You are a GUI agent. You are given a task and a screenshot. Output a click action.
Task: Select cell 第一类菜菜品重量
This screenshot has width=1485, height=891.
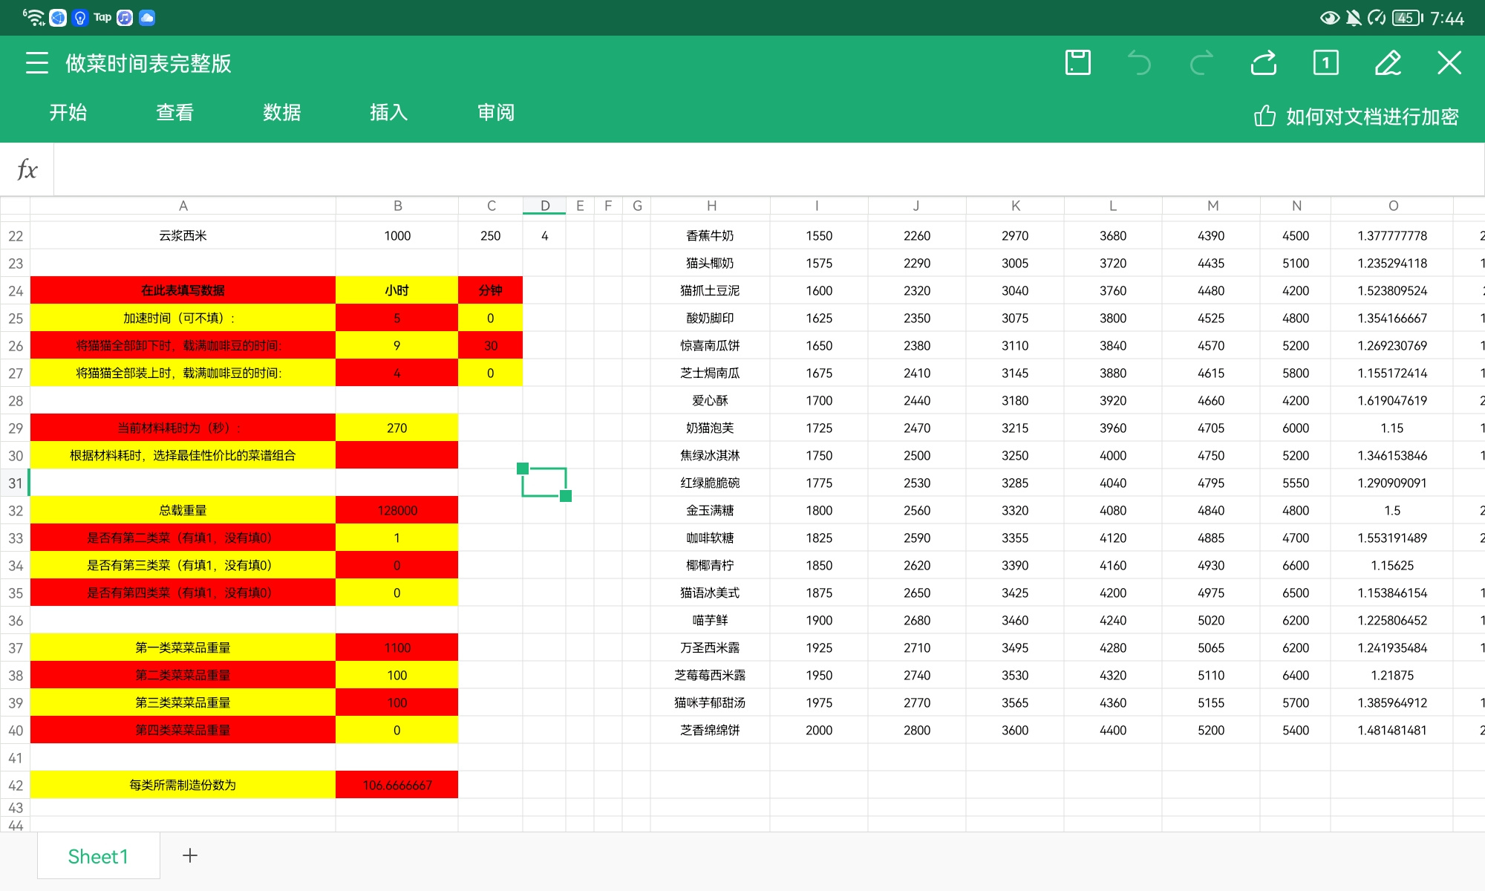point(183,647)
